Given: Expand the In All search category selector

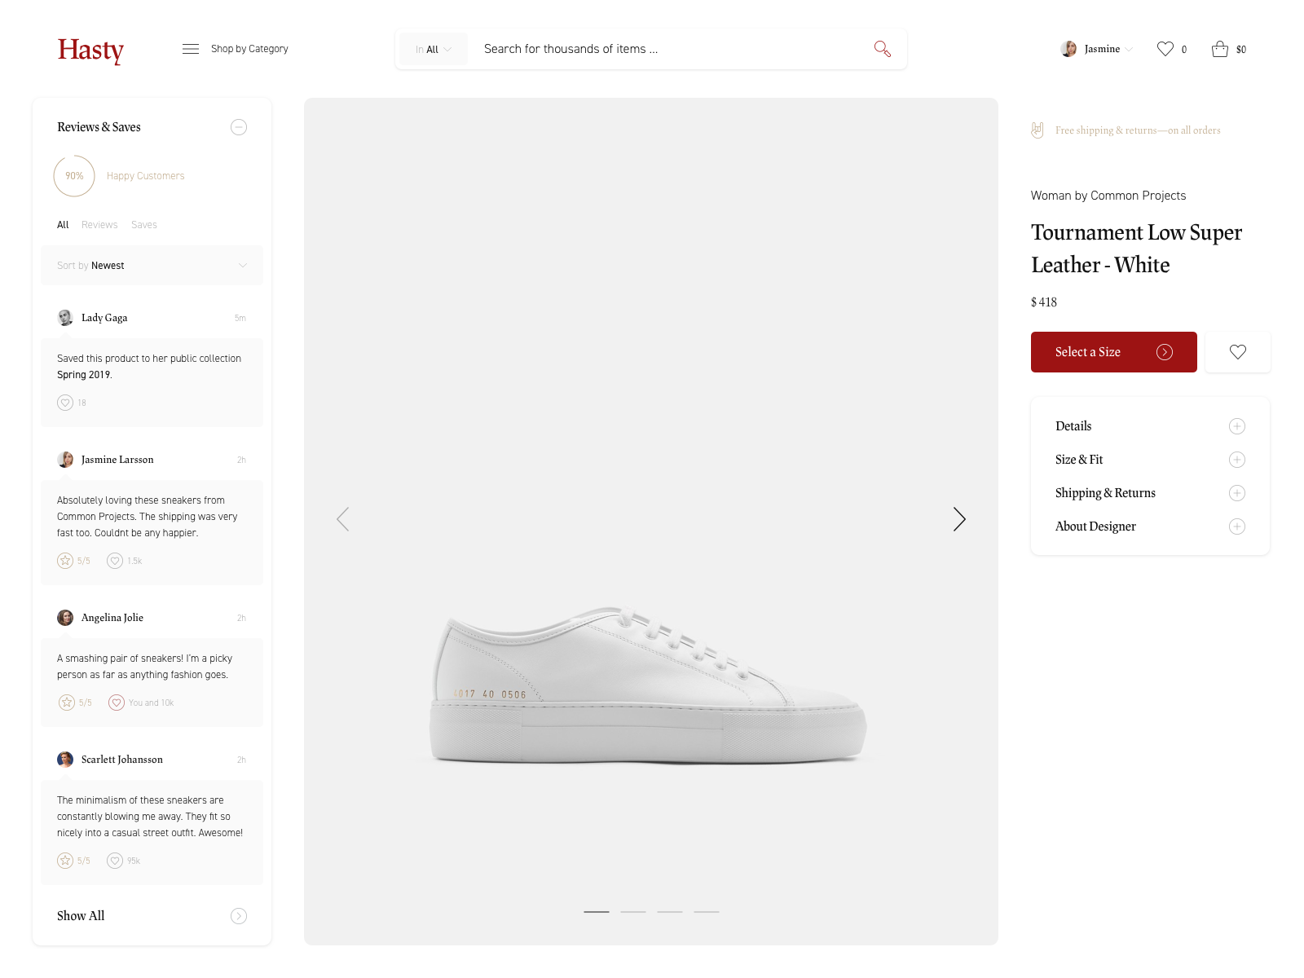Looking at the screenshot, I should (x=433, y=49).
